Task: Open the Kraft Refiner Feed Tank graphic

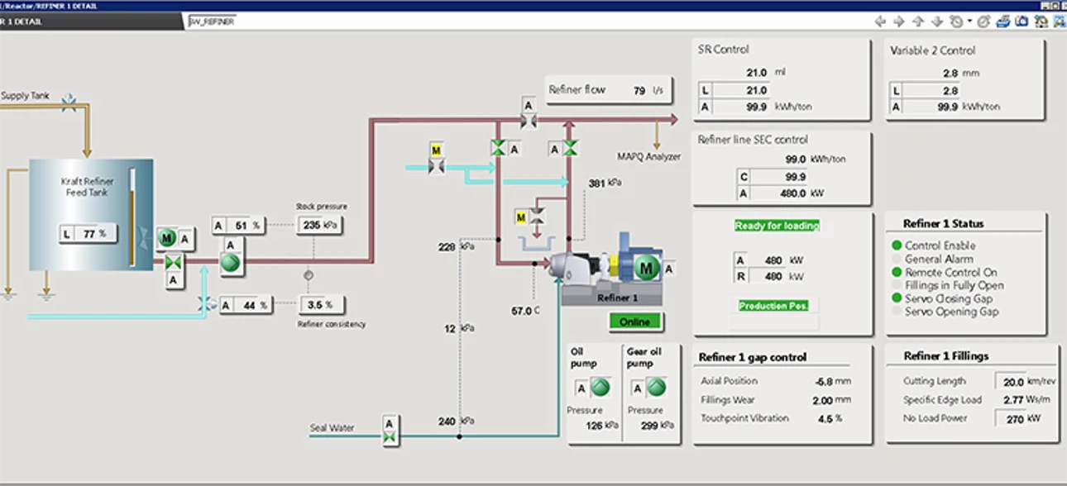Action: 91,214
